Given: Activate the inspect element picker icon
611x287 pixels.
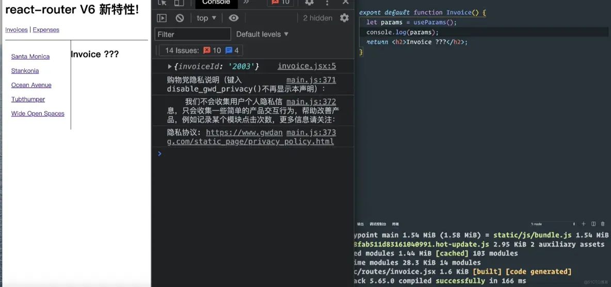Looking at the screenshot, I should click(163, 3).
